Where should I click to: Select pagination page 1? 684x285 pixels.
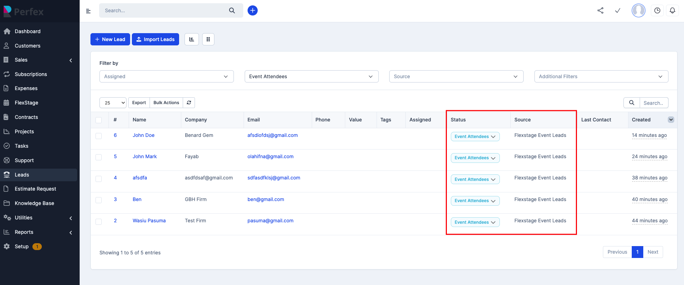click(637, 252)
